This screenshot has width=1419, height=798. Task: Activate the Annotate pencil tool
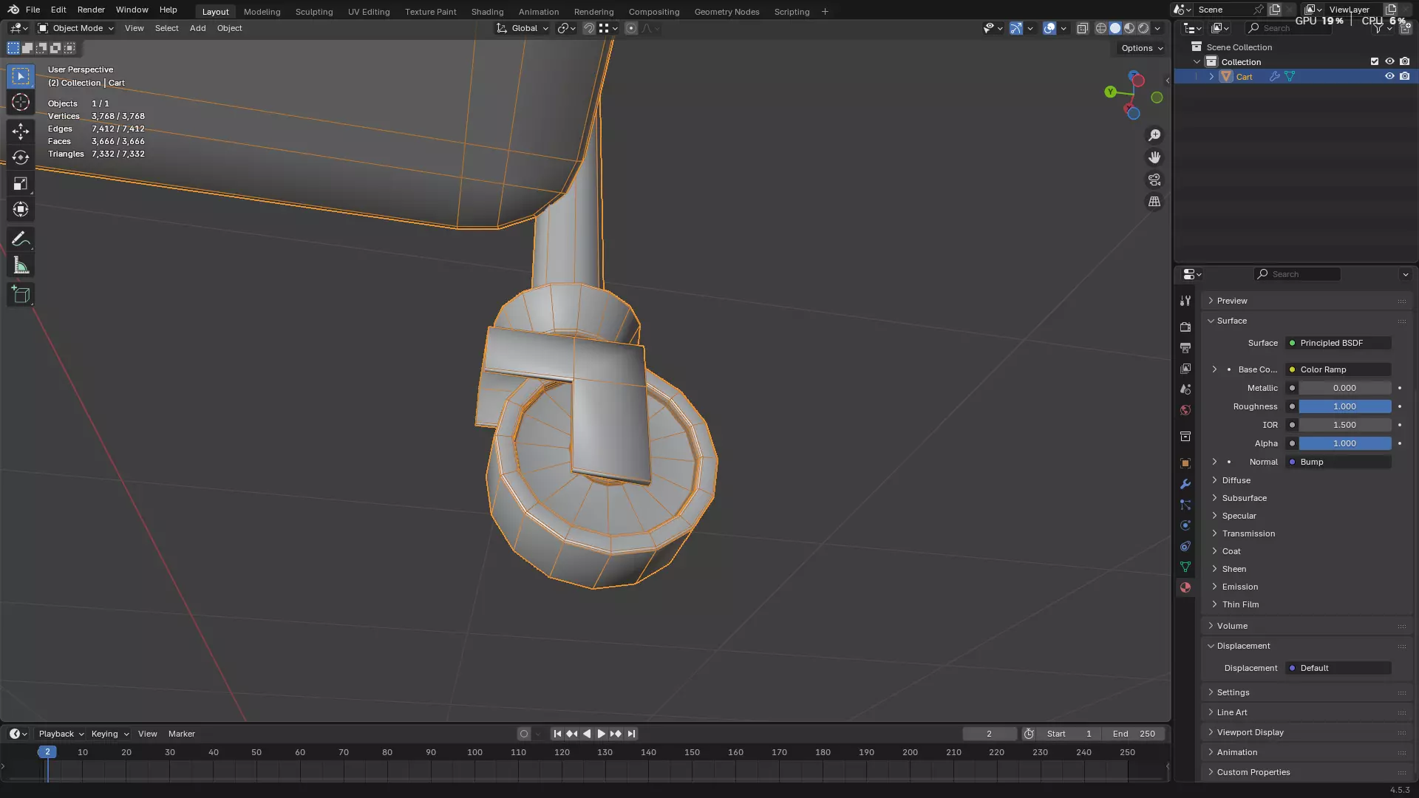tap(21, 239)
